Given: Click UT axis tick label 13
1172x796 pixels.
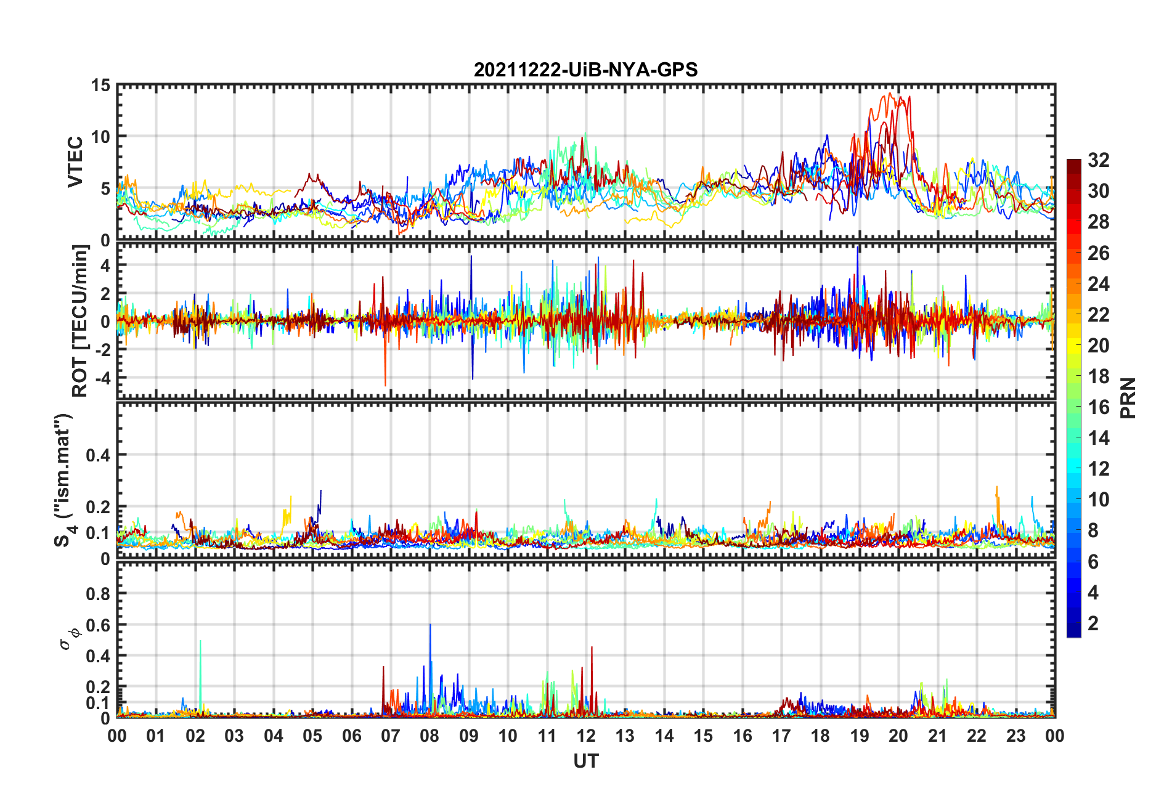Looking at the screenshot, I should tap(625, 736).
